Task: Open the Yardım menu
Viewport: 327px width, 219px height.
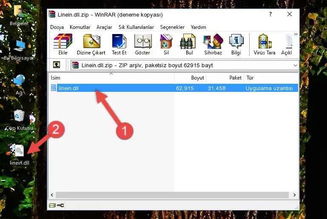Action: point(198,27)
